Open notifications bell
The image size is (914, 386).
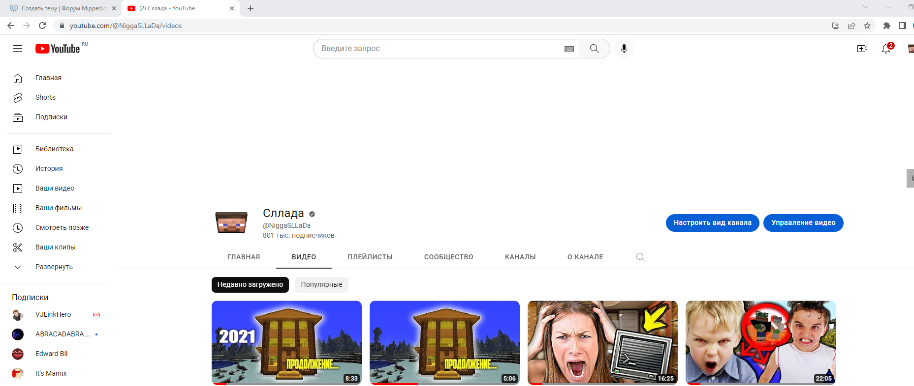click(886, 49)
